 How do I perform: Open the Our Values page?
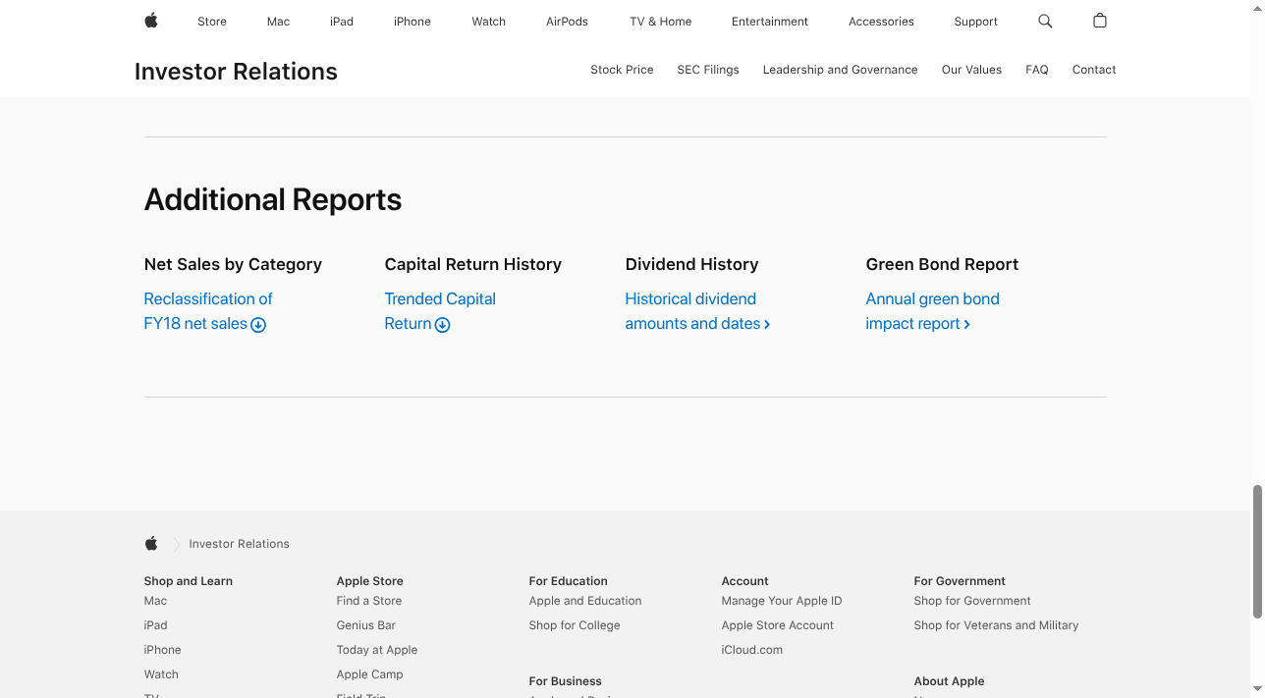click(x=971, y=70)
